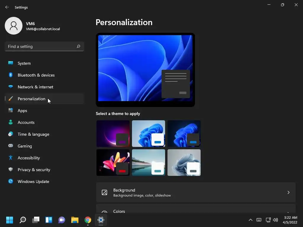The image size is (303, 227).
Task: Open File Explorer from taskbar
Action: pyautogui.click(x=75, y=220)
